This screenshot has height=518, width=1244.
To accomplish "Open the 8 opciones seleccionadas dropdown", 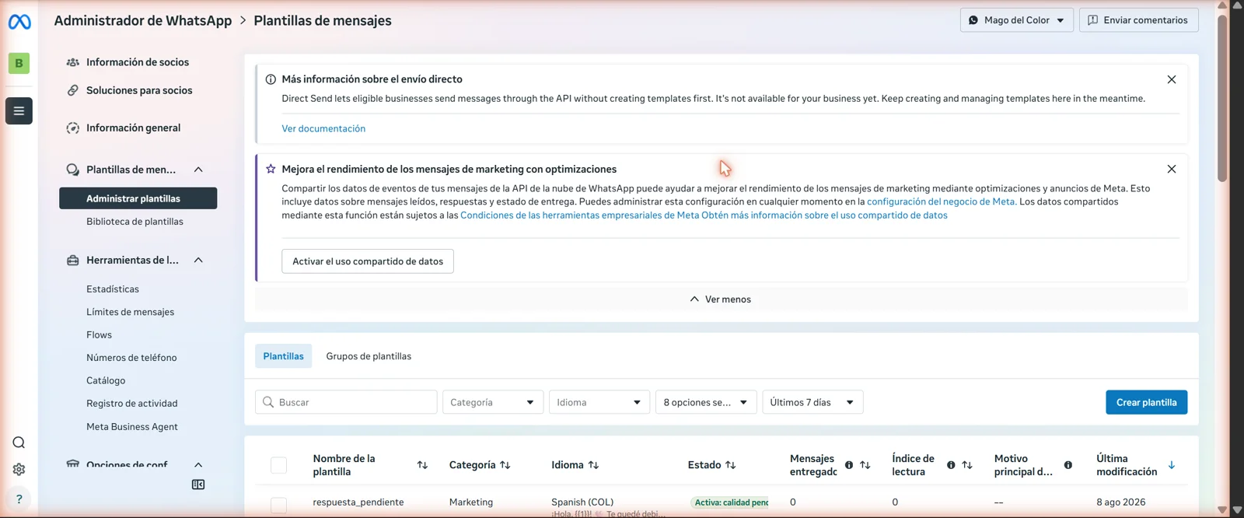I will [706, 402].
